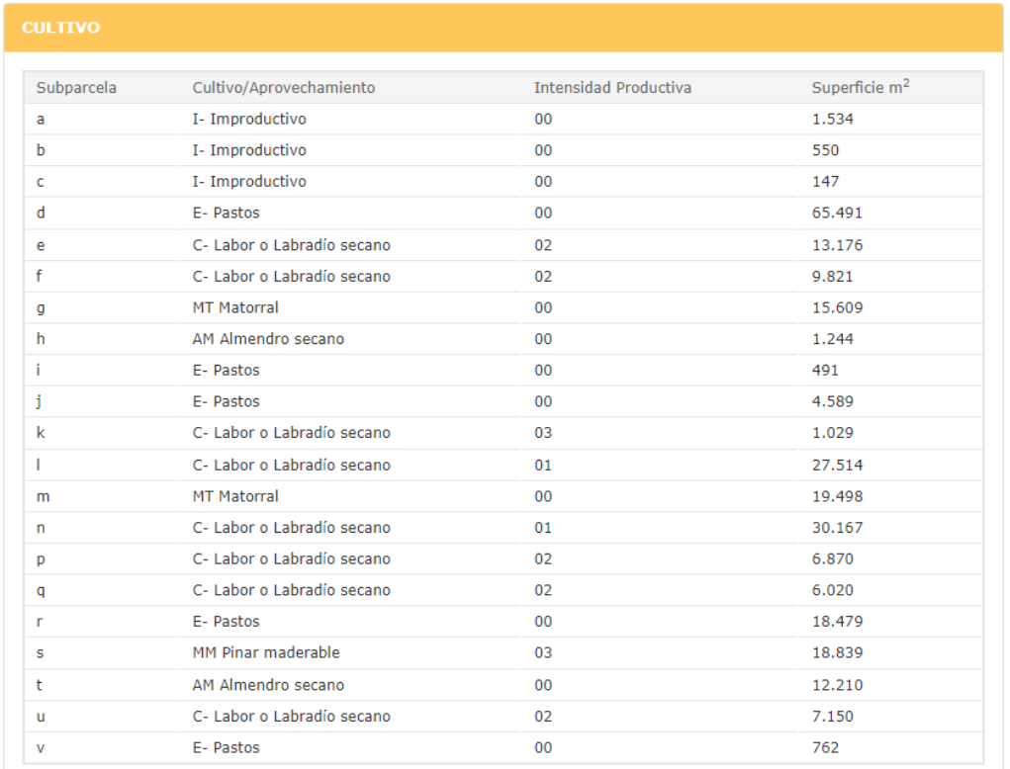Select the surface value 762

[825, 748]
